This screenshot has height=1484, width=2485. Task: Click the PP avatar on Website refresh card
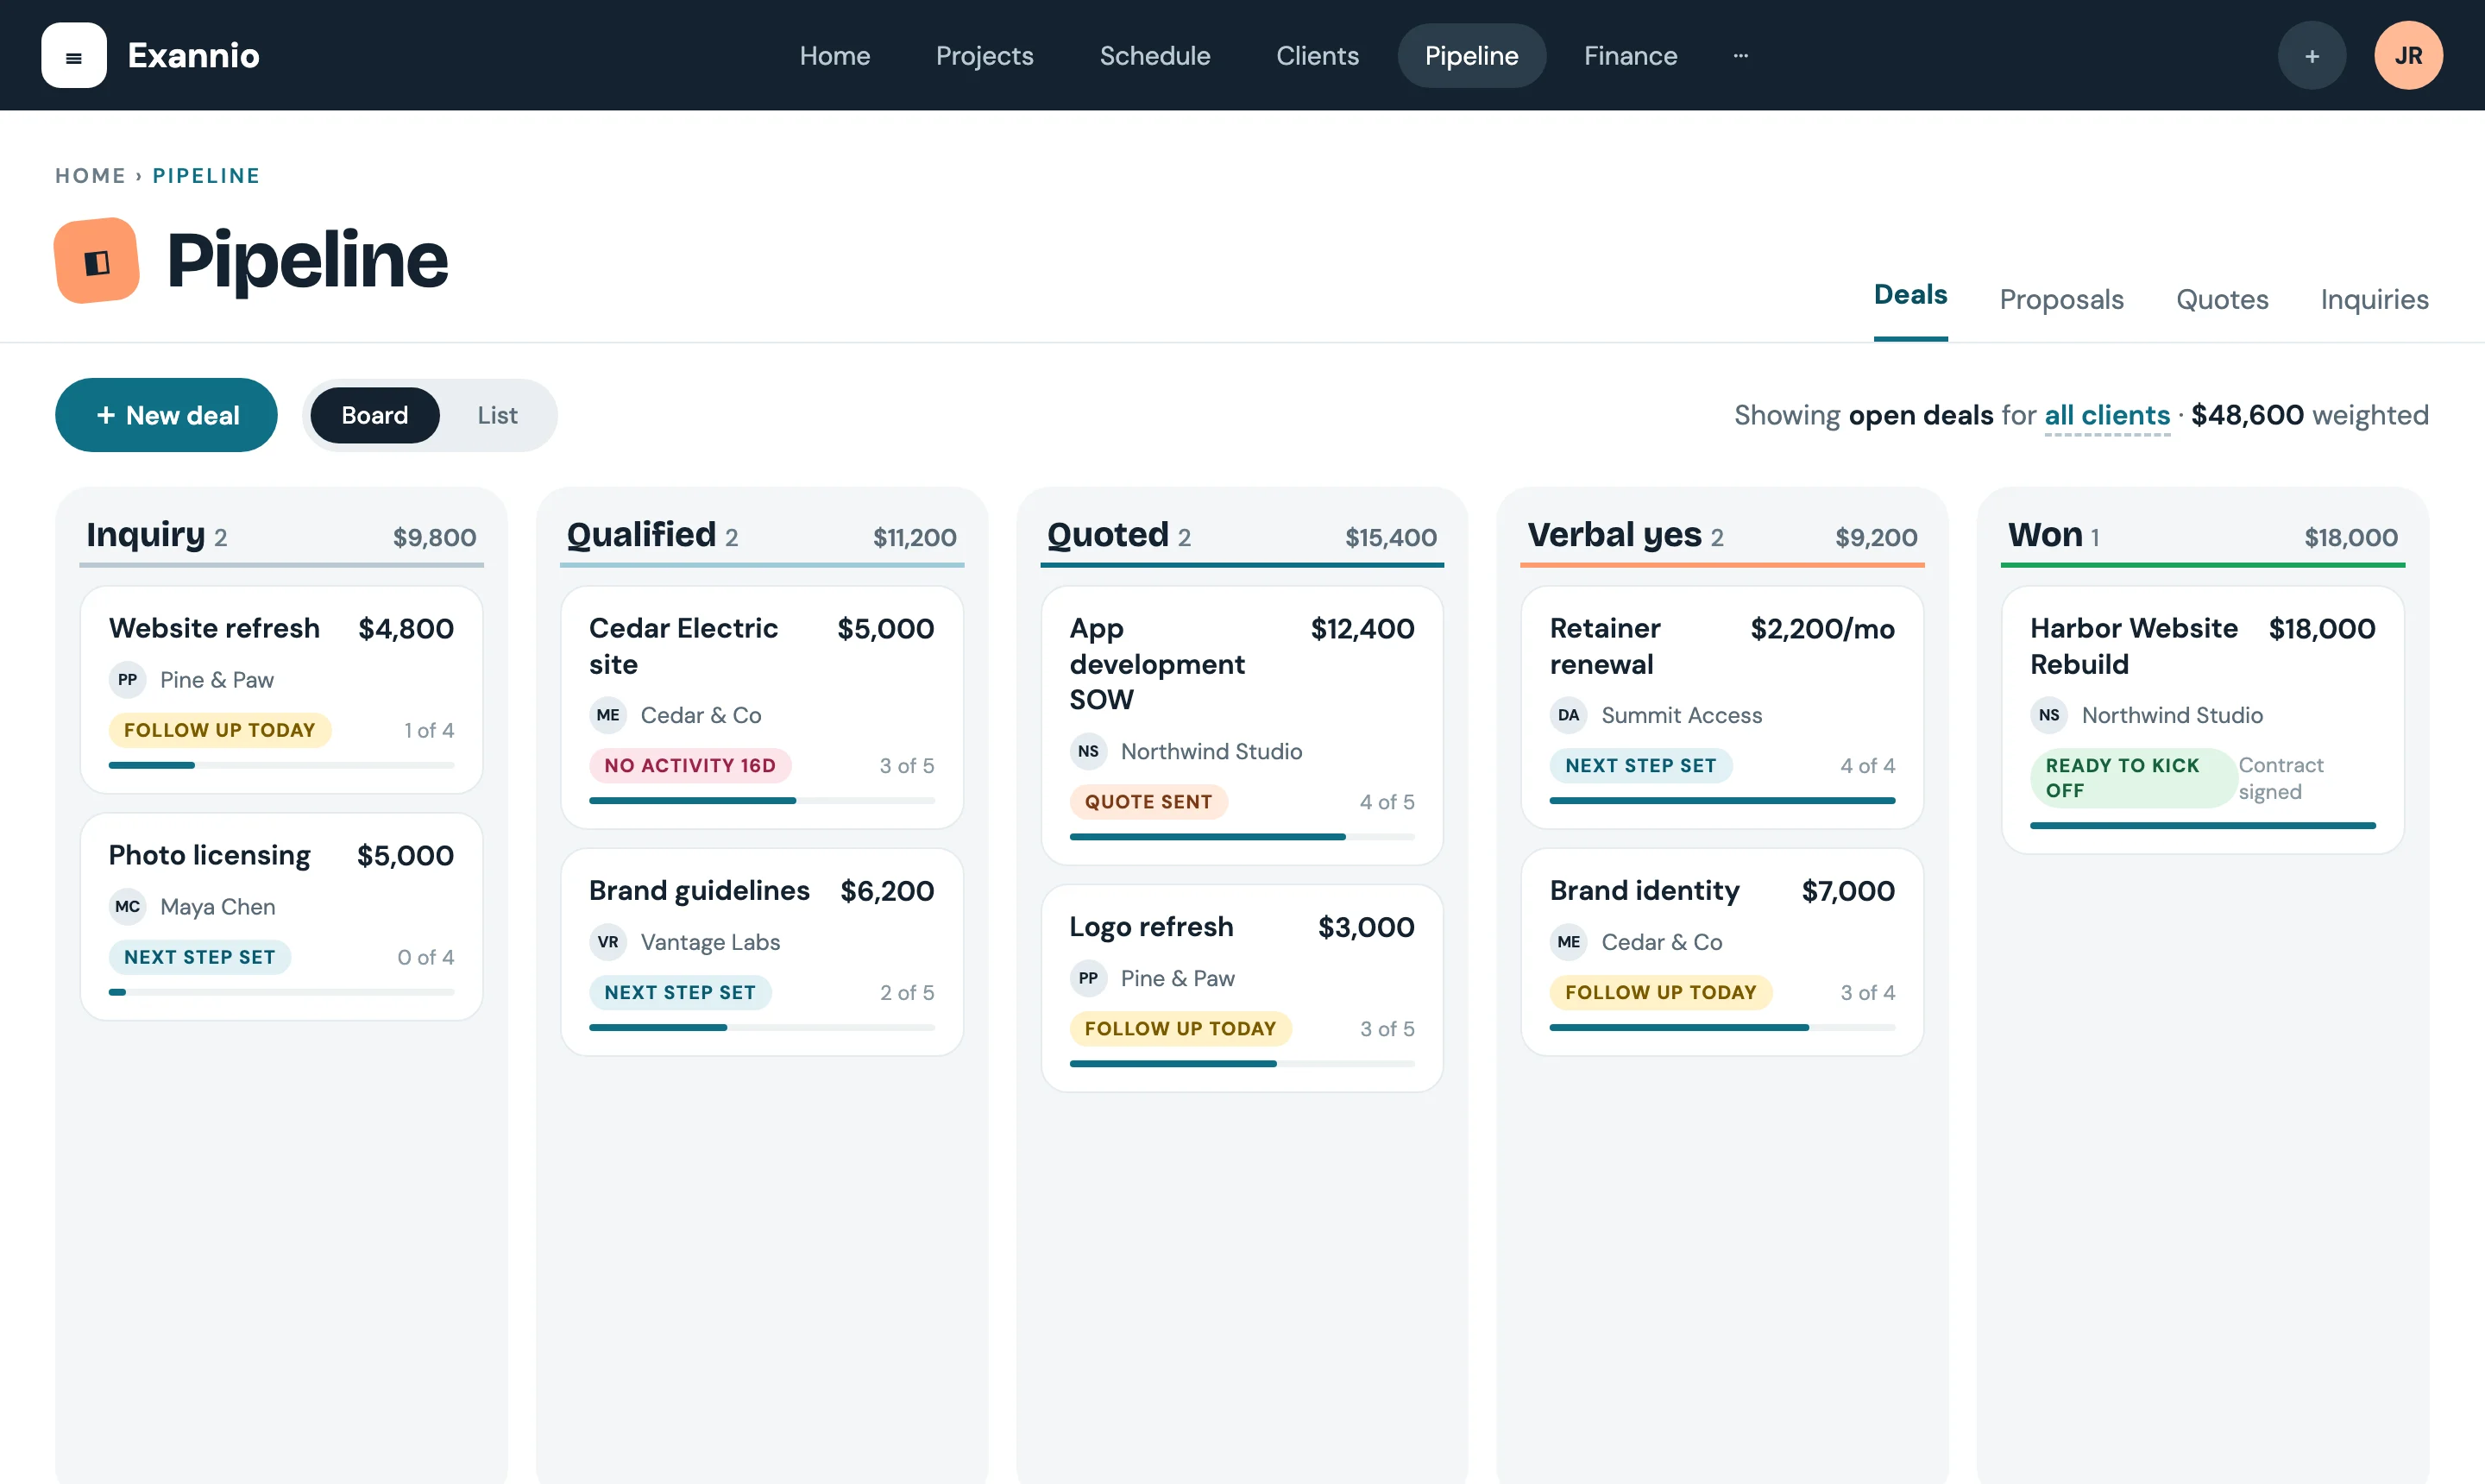(x=127, y=680)
